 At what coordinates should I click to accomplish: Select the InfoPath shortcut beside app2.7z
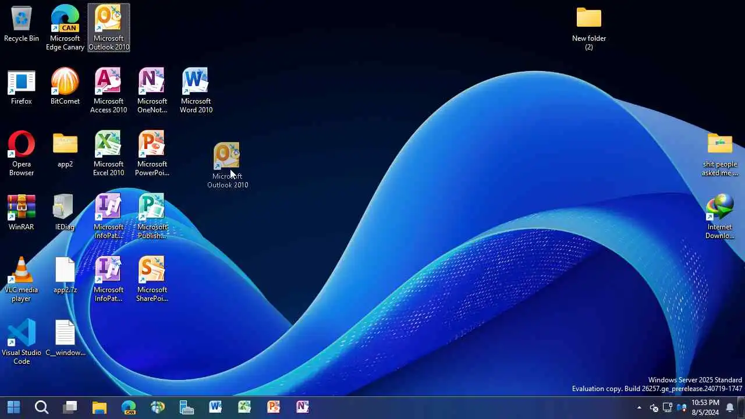point(109,279)
